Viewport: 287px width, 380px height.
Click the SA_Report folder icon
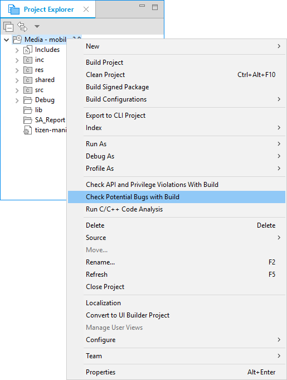(x=28, y=120)
